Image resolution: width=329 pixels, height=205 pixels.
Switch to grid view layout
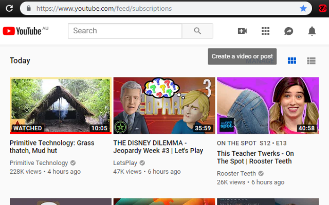[292, 60]
